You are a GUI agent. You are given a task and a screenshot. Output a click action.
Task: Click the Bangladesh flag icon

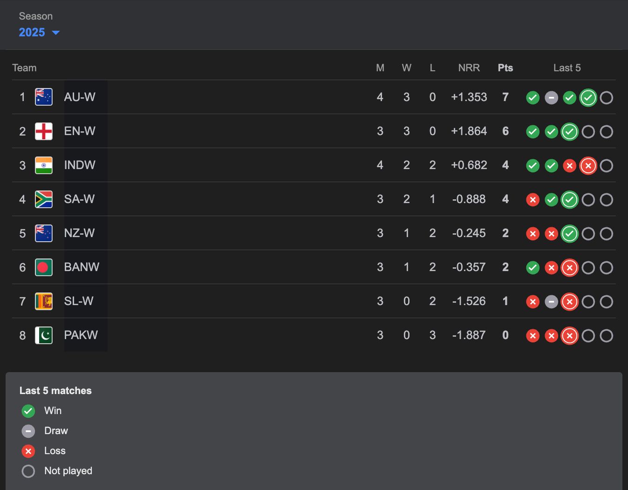click(x=44, y=267)
